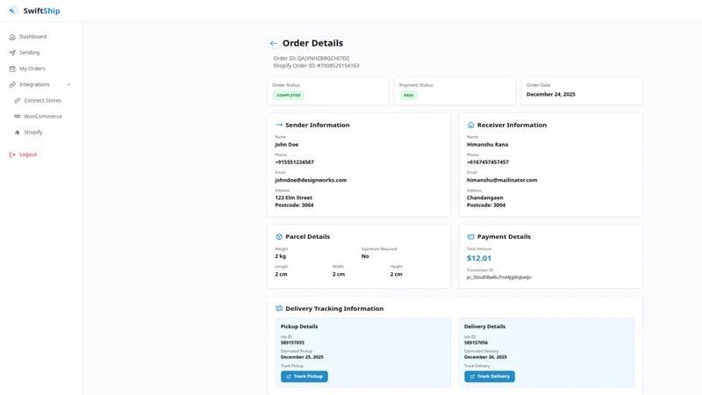This screenshot has height=395, width=702.
Task: Click receiver phone +6167457457457
Action: click(x=488, y=162)
